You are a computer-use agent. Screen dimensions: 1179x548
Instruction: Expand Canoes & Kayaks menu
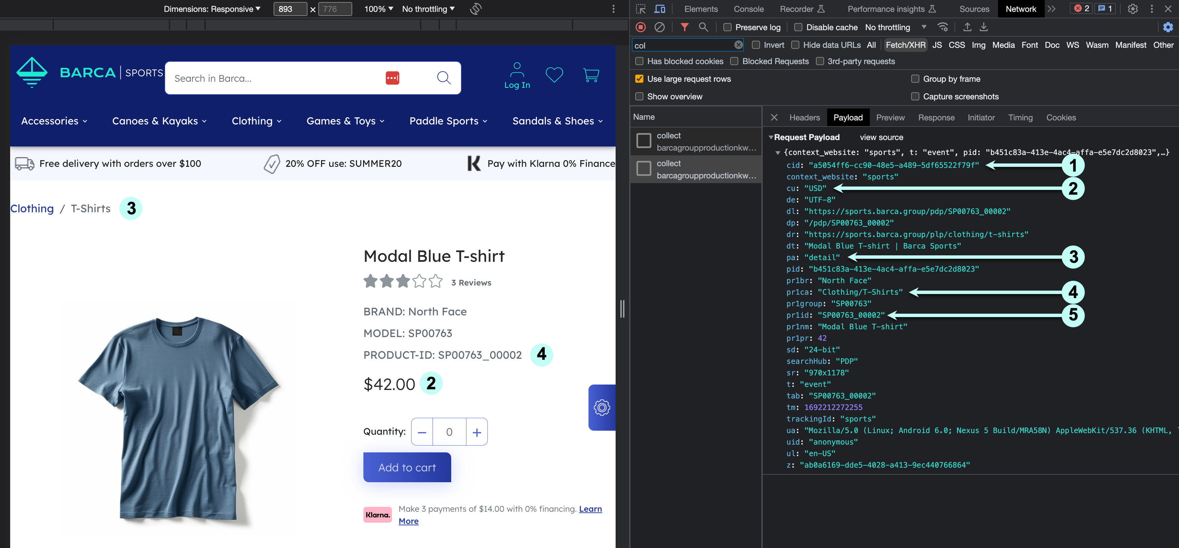point(159,121)
